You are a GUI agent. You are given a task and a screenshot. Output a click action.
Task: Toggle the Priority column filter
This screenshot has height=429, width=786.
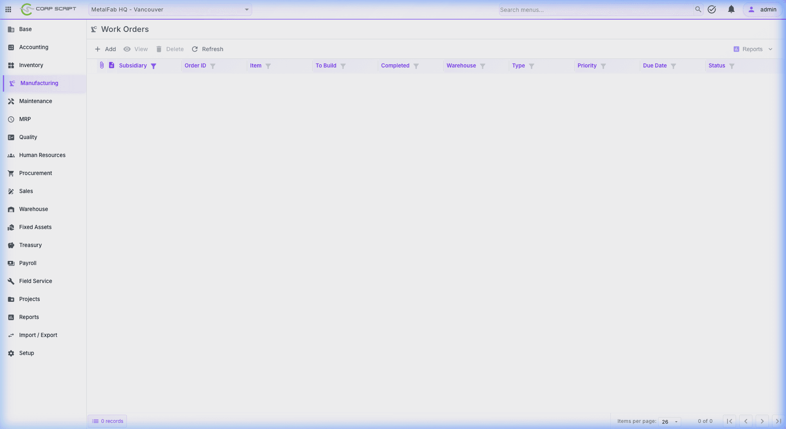tap(603, 66)
